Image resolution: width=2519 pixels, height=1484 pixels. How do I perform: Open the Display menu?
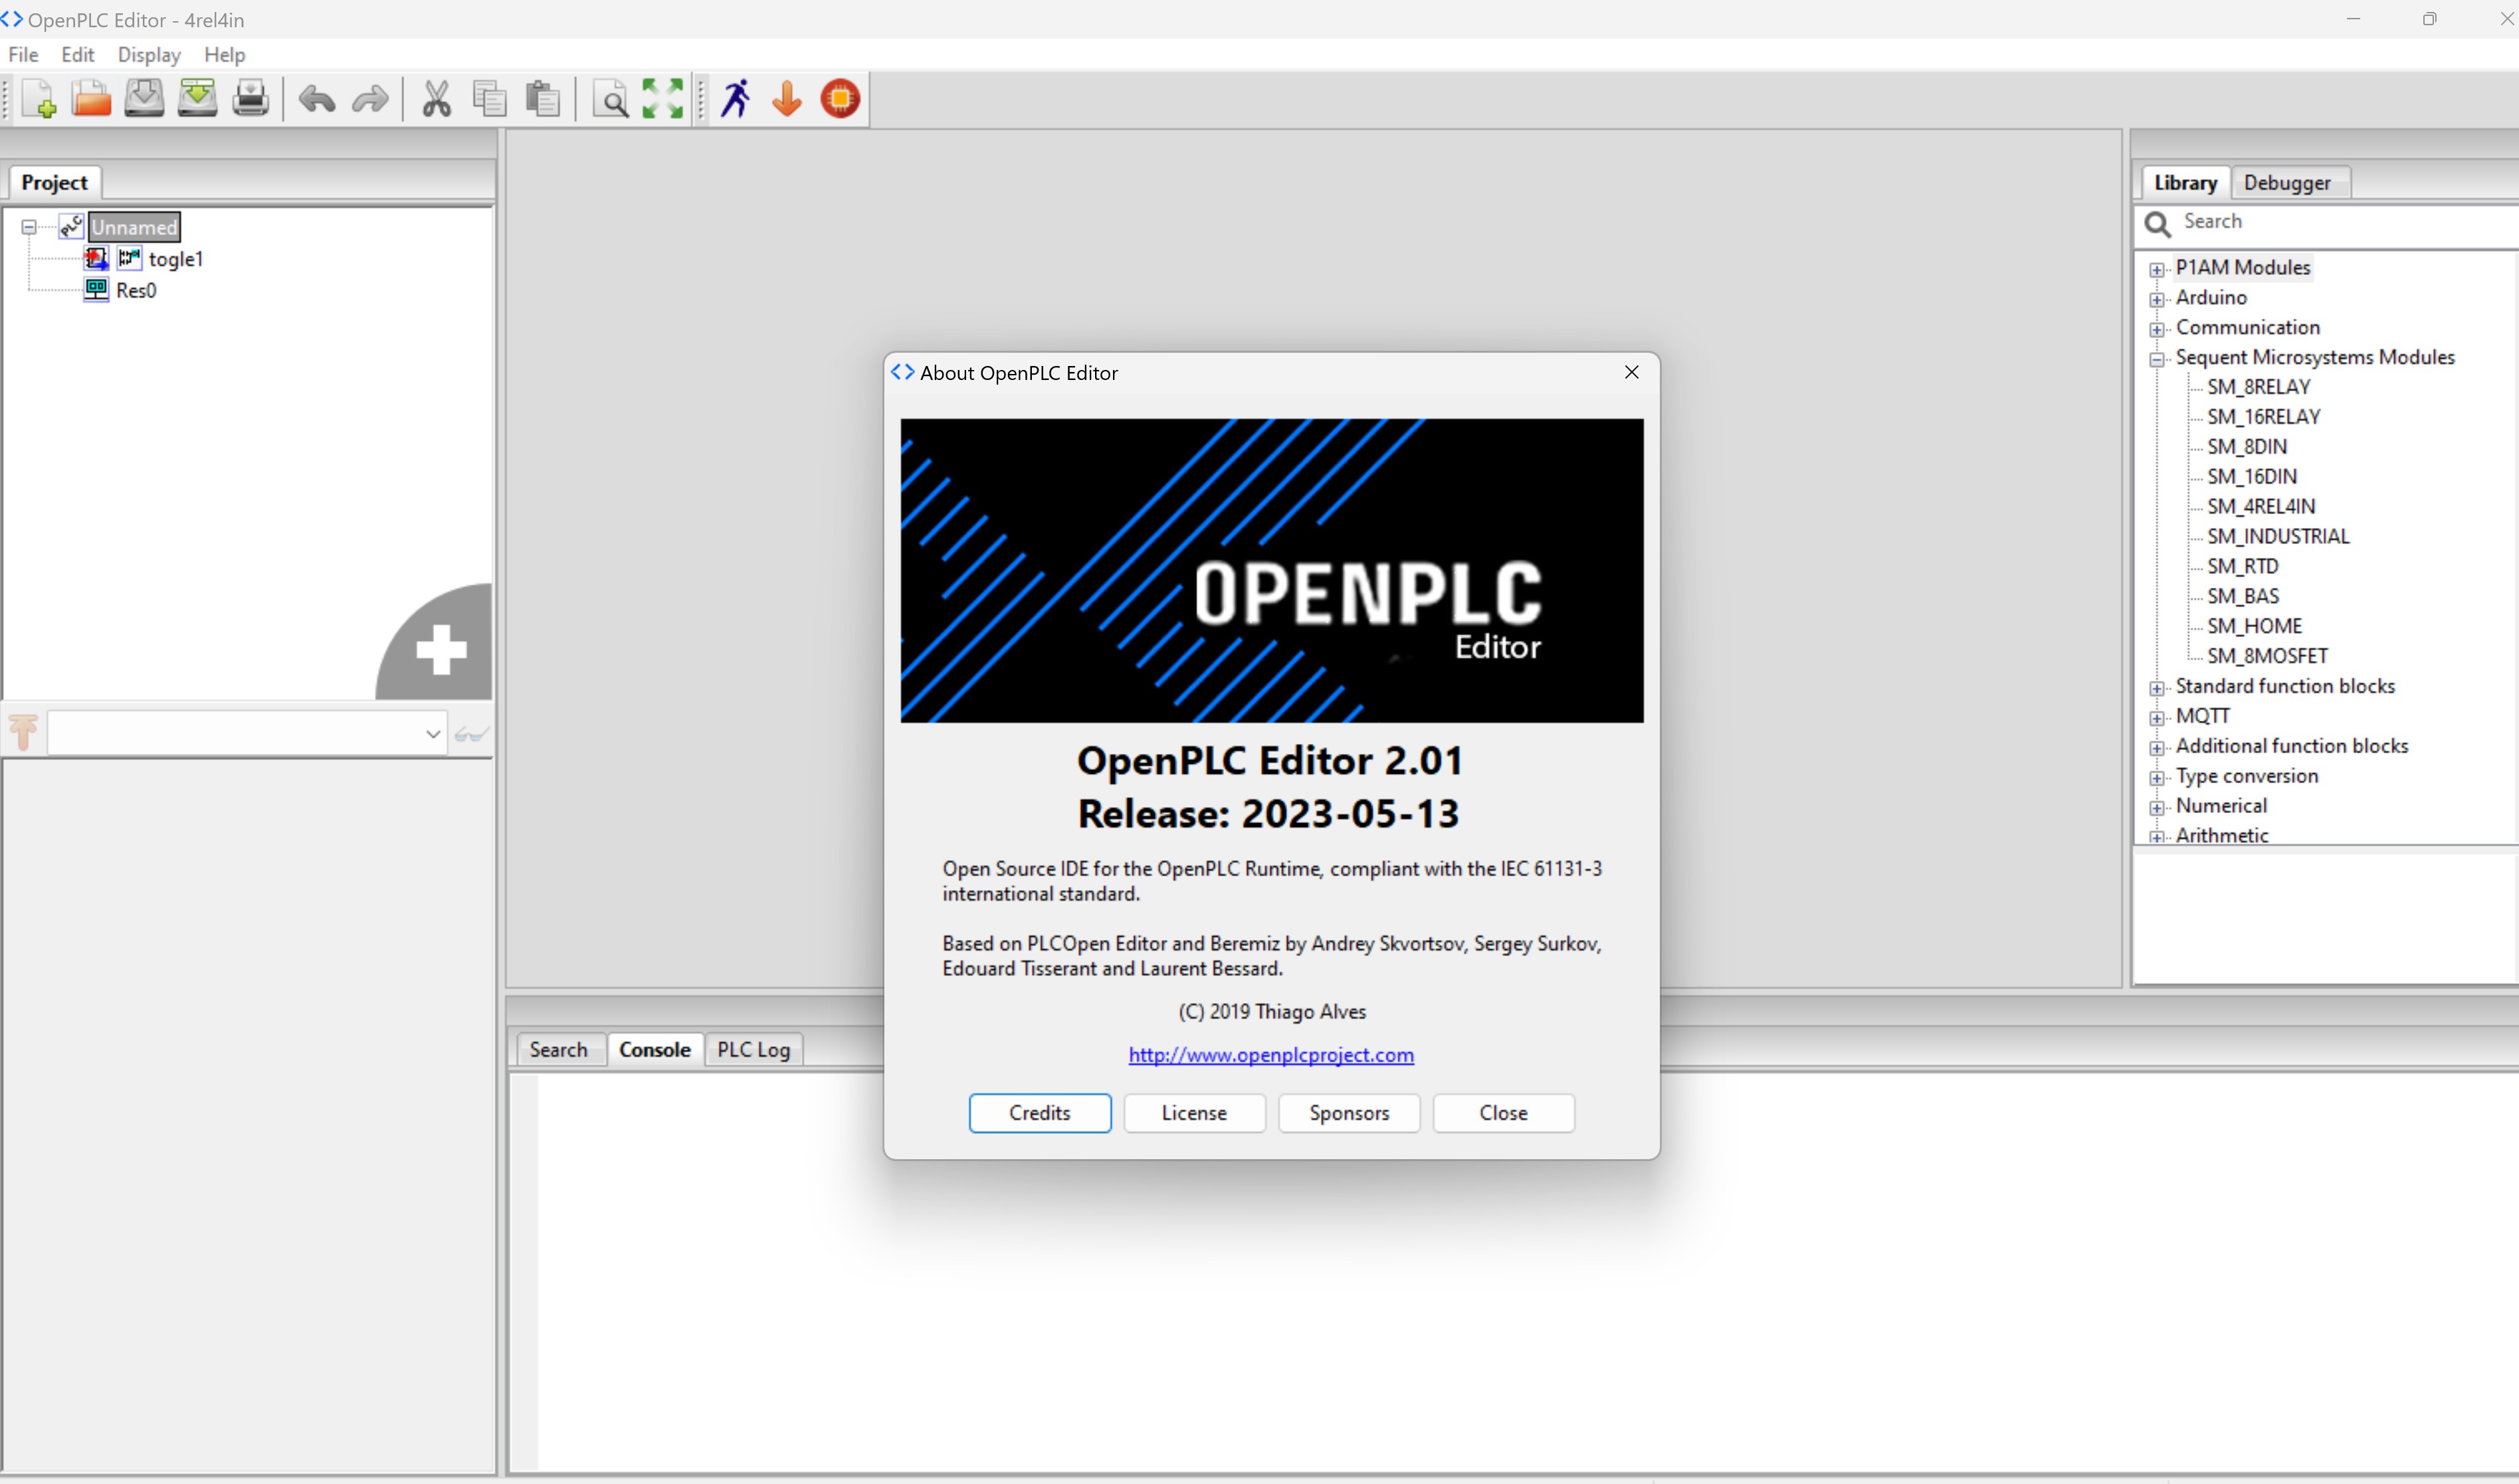149,54
